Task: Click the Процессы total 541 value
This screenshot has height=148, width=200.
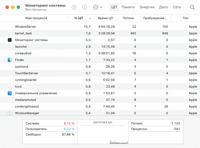Action: click(x=177, y=129)
